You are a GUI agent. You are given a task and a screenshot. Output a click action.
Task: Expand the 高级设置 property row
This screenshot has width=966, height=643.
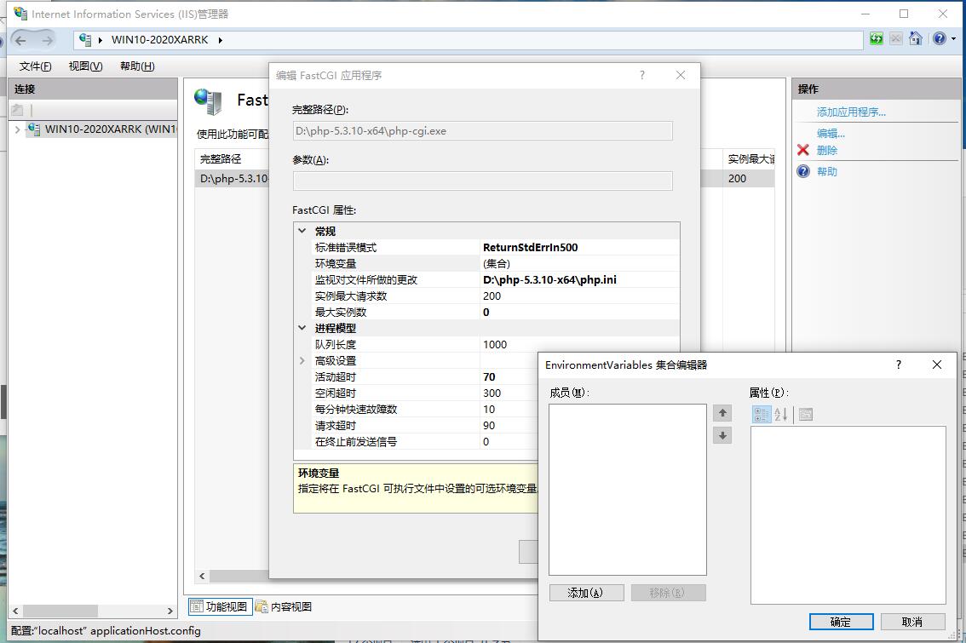point(302,361)
